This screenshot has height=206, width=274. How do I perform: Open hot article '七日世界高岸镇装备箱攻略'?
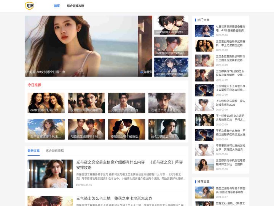pyautogui.click(x=231, y=28)
